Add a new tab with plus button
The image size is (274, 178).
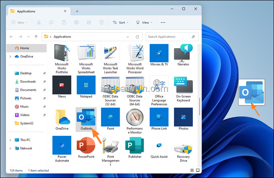[x=77, y=11]
